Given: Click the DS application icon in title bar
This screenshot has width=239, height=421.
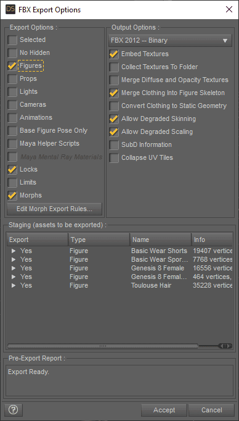Looking at the screenshot, I should tap(10, 10).
